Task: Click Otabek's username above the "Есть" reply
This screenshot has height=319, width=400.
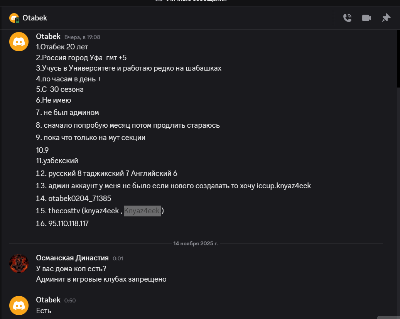Action: coord(48,300)
